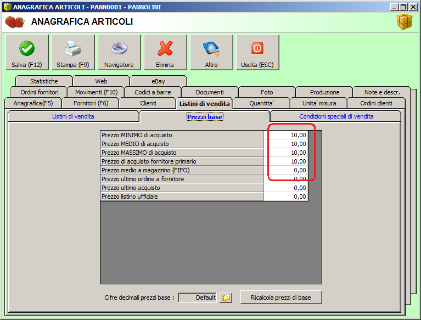Open the Navigatore compass button
The width and height of the screenshot is (421, 320).
point(119,52)
